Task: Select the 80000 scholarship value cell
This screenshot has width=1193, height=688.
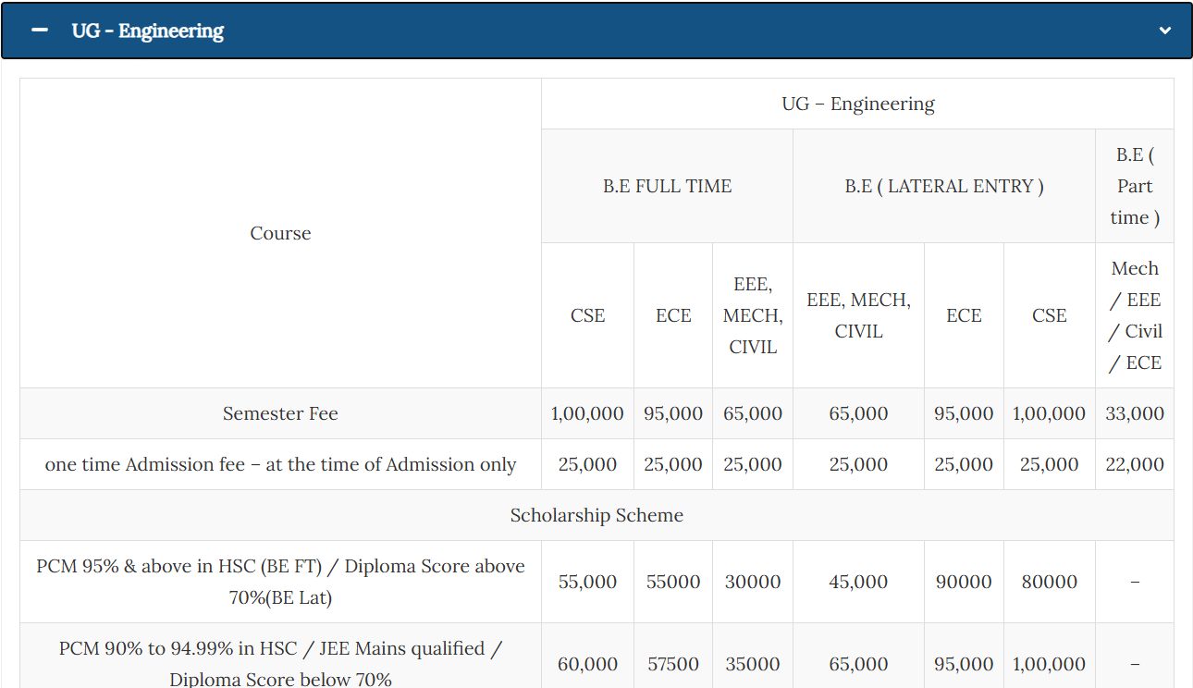Action: (1049, 582)
